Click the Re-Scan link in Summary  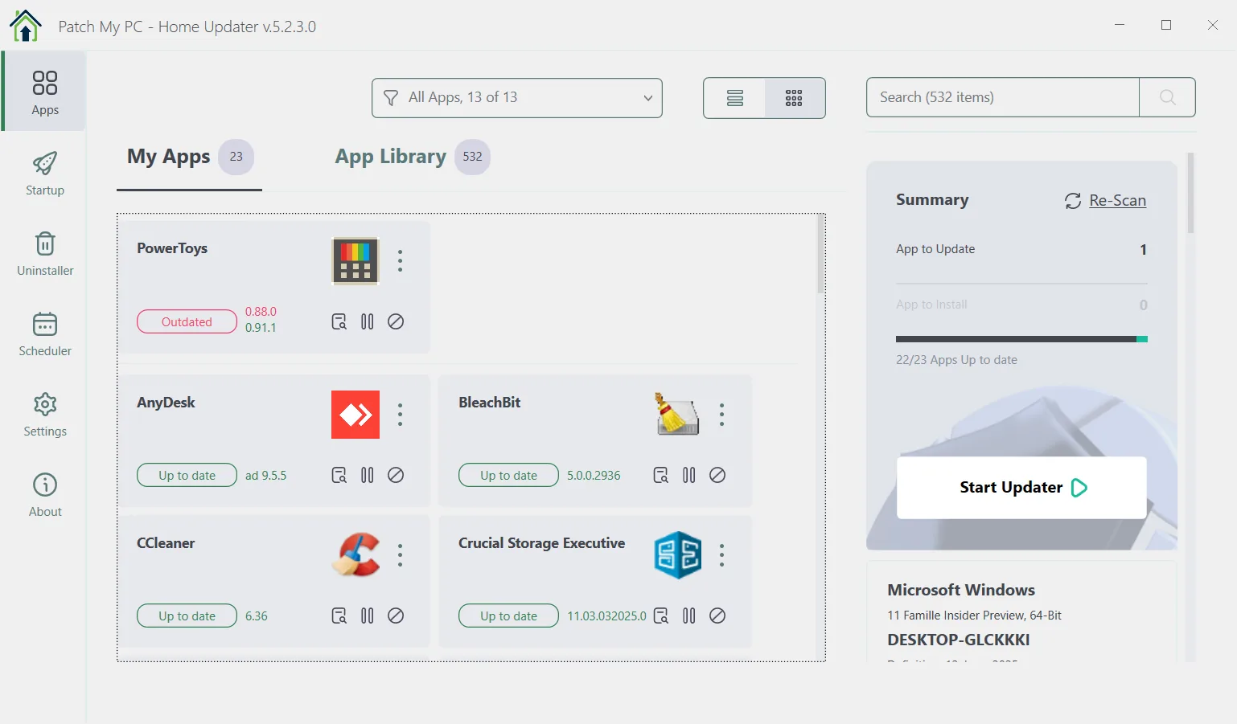tap(1116, 200)
